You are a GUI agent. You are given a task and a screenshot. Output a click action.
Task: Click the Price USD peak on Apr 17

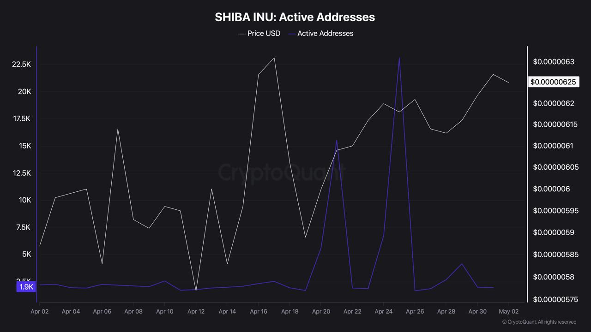[274, 58]
